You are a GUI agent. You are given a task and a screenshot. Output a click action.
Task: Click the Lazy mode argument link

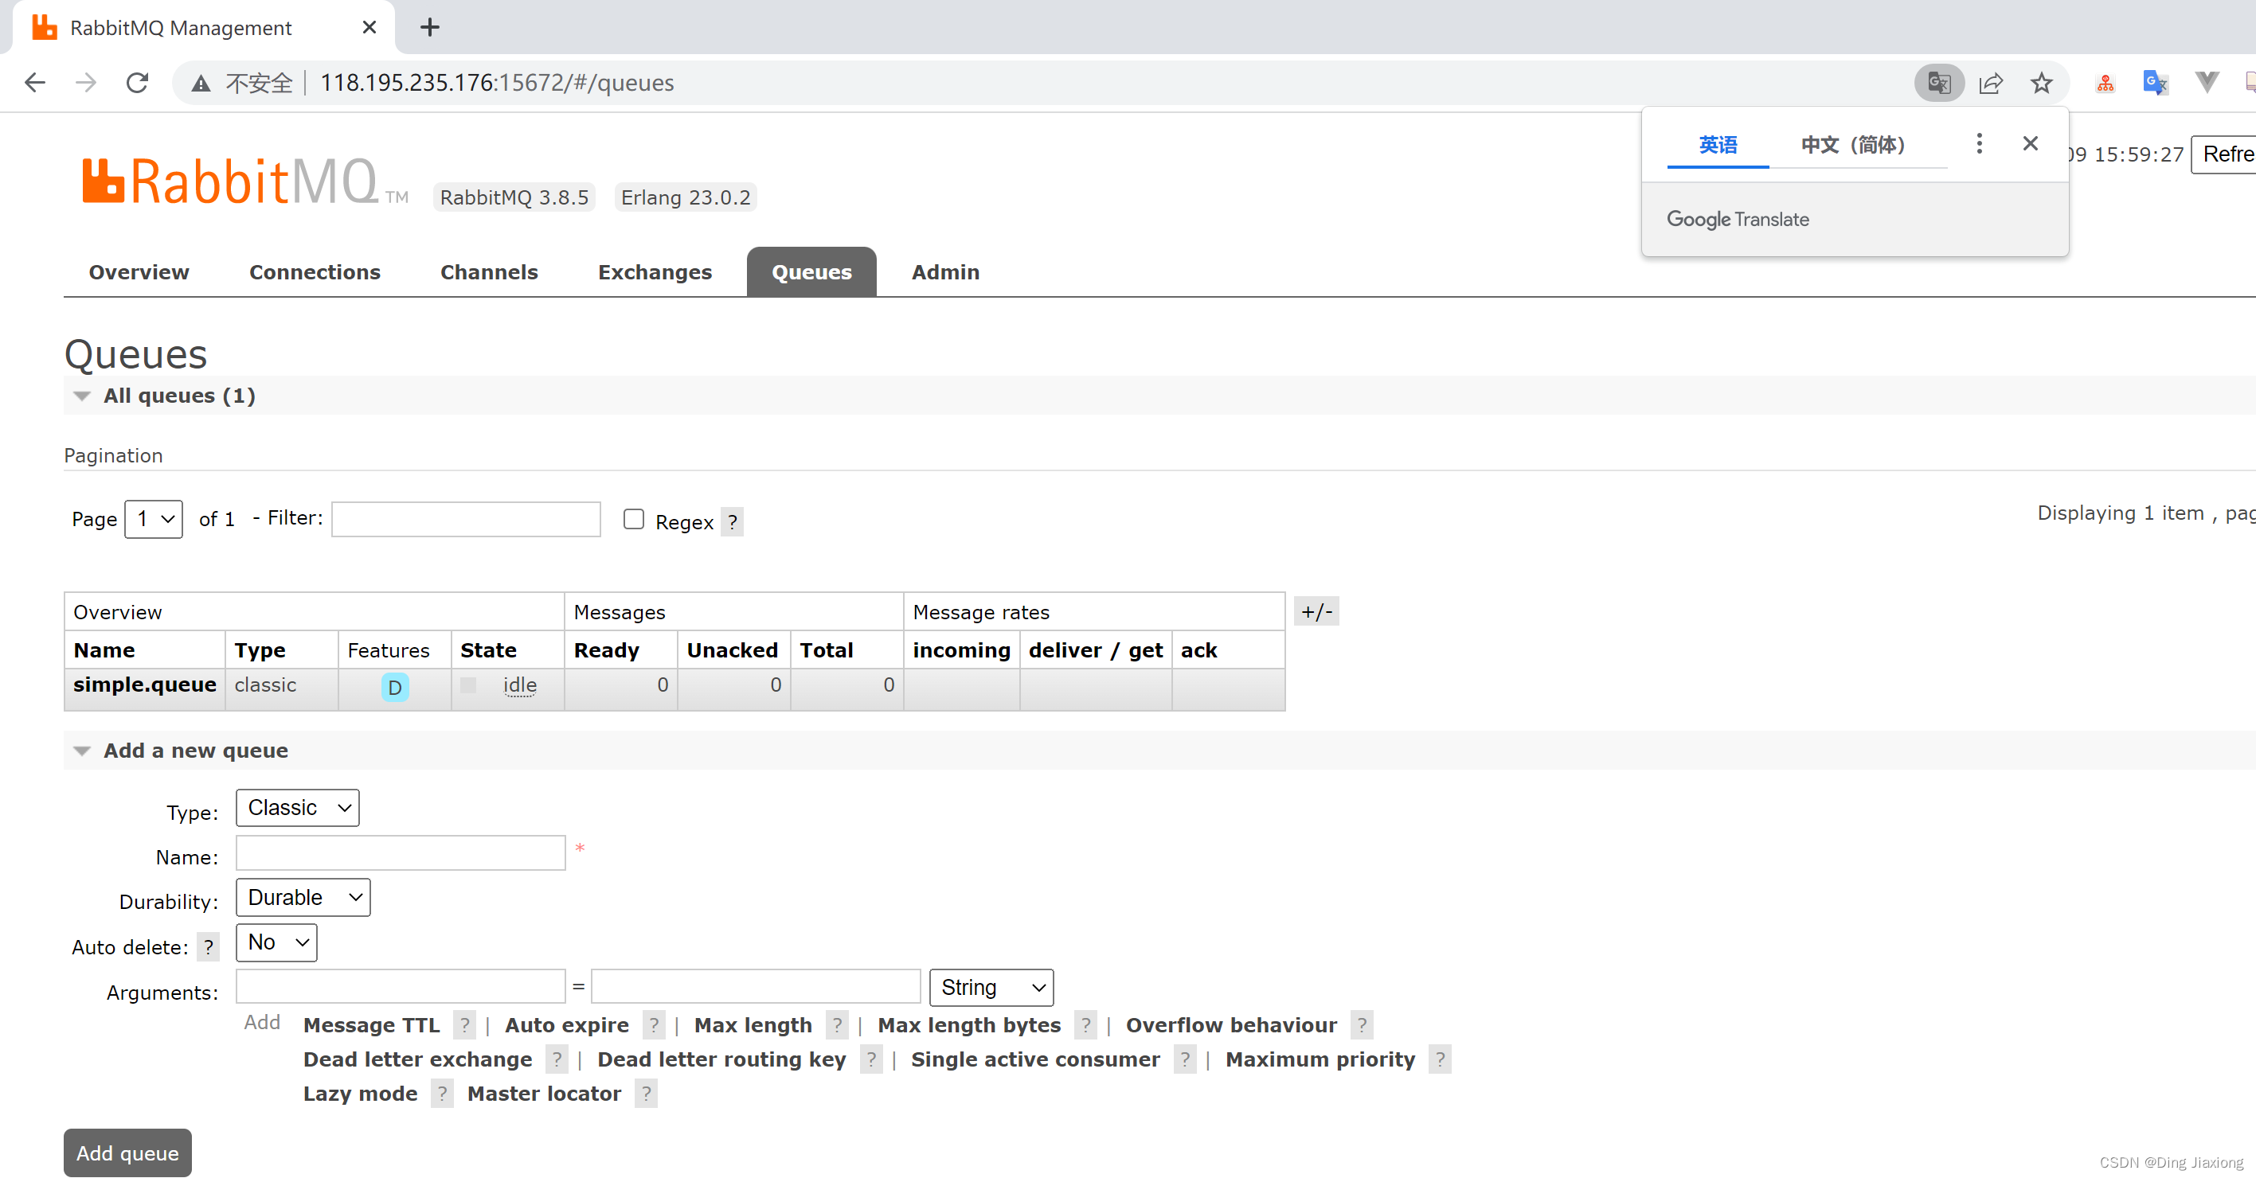pyautogui.click(x=360, y=1093)
